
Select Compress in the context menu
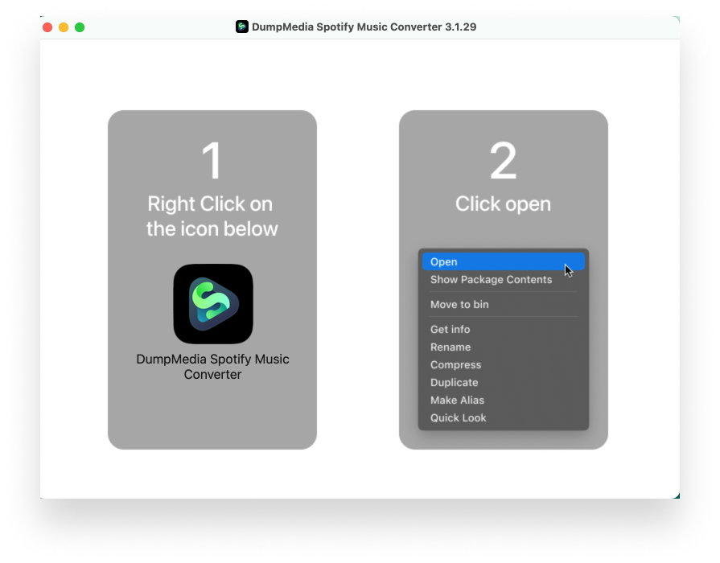[x=456, y=364]
